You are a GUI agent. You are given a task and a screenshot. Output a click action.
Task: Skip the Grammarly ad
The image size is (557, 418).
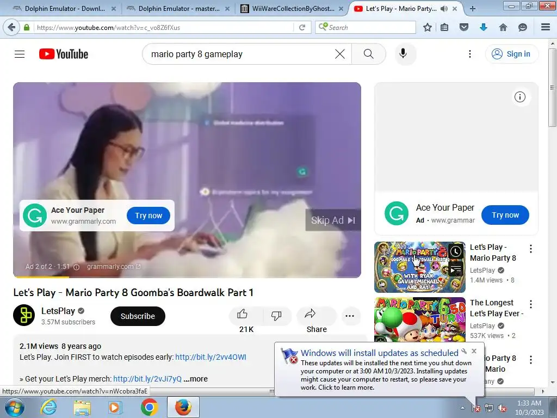[x=333, y=220]
